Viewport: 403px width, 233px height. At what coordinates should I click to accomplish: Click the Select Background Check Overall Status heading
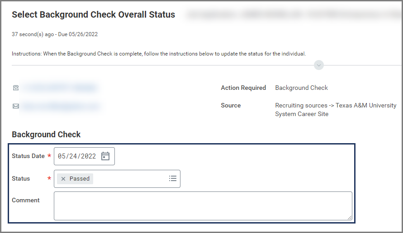[x=93, y=15]
